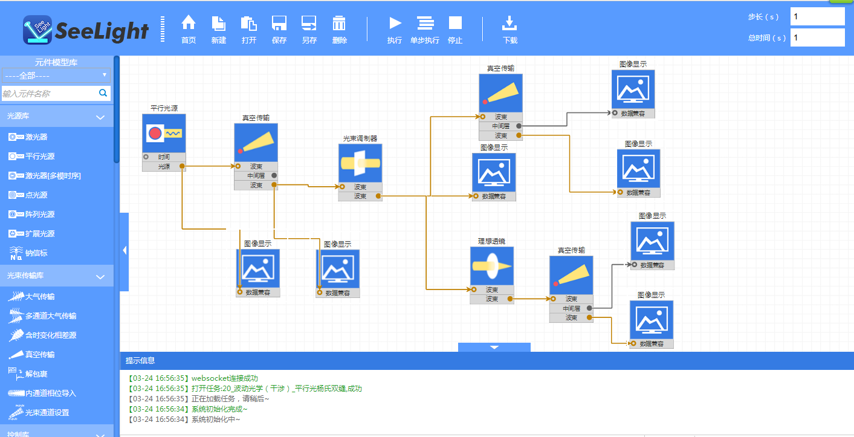The height and width of the screenshot is (437, 854).
Task: Click the 步长 step size input field
Action: tap(817, 17)
